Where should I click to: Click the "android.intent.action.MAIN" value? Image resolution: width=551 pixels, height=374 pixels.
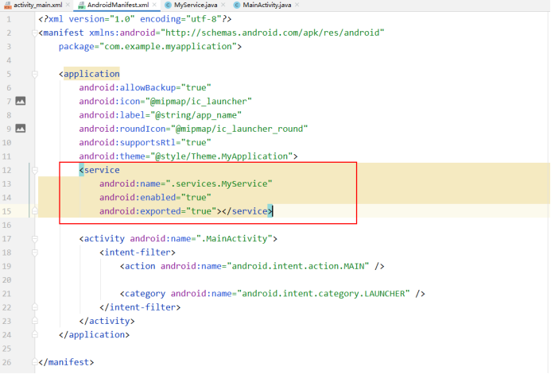[298, 266]
